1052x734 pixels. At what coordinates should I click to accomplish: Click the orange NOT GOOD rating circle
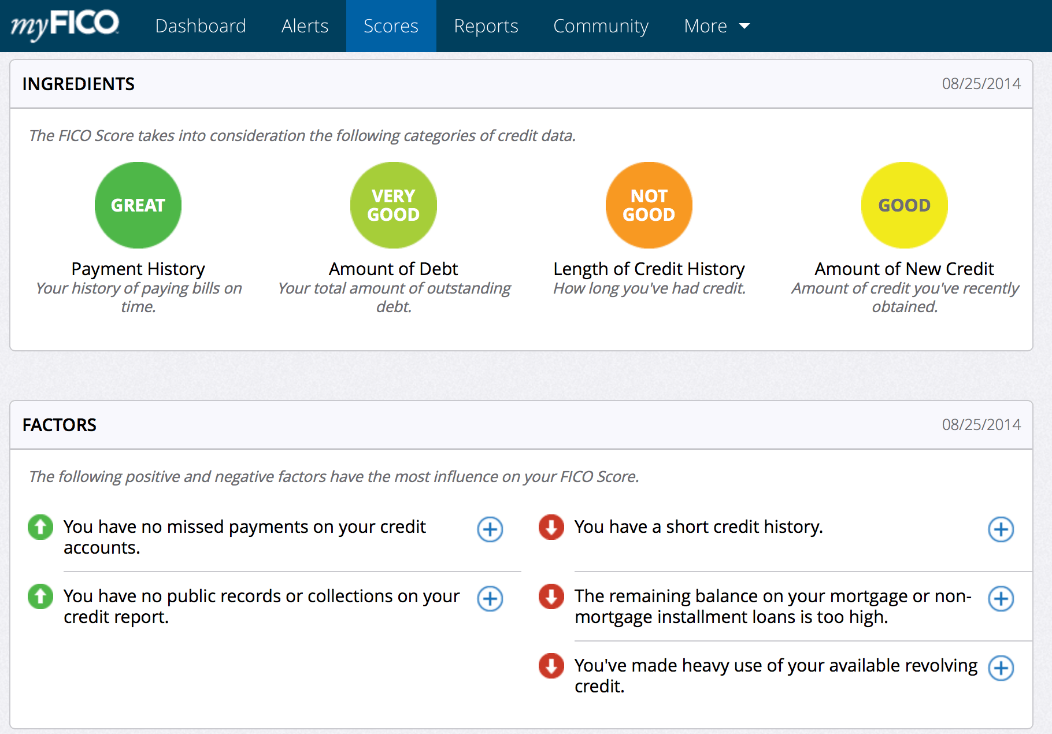[649, 205]
